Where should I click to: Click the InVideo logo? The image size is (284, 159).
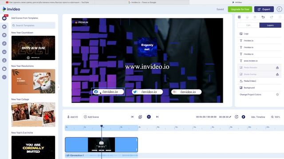pyautogui.click(x=11, y=9)
